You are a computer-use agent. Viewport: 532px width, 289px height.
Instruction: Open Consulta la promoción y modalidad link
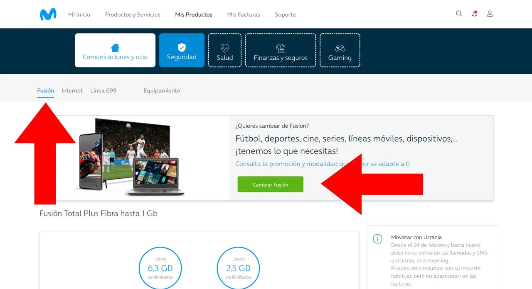[323, 164]
